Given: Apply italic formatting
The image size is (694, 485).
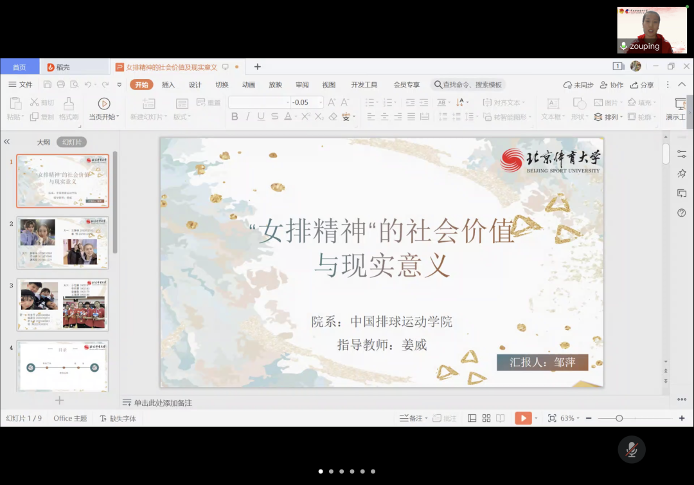Looking at the screenshot, I should pos(248,116).
